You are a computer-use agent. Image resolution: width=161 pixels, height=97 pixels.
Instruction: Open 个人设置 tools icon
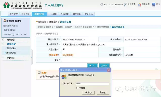click(125, 4)
